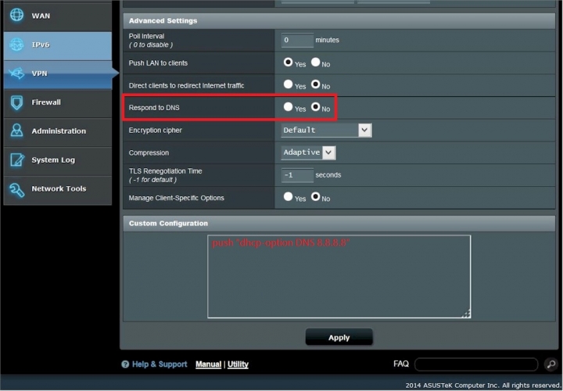563x391 pixels.
Task: Click the FAQ search magnifier icon
Action: 551,364
